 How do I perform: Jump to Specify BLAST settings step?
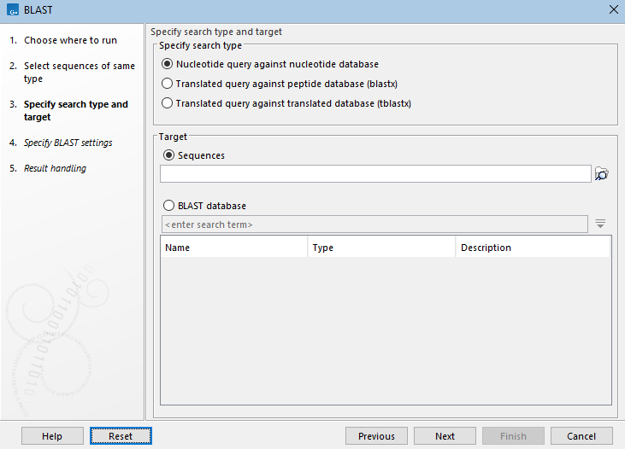point(68,143)
